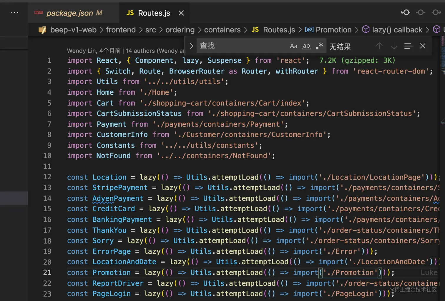Open the frontend breadcrumb dropdown
The image size is (445, 301).
121,30
